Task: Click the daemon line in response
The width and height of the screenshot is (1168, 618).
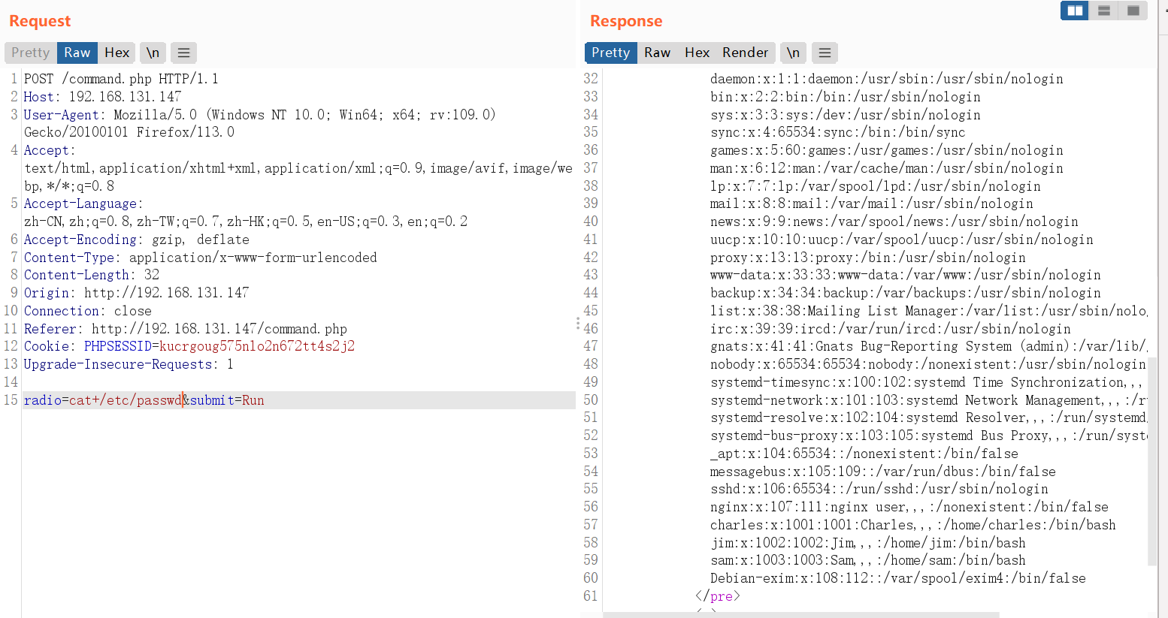Action: 886,79
